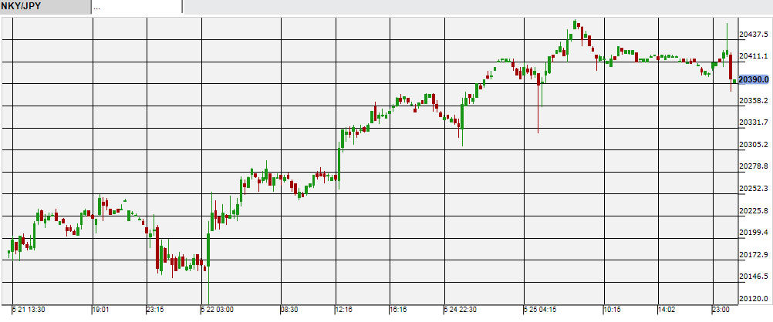Click the 20437.5 price axis label

pos(754,35)
